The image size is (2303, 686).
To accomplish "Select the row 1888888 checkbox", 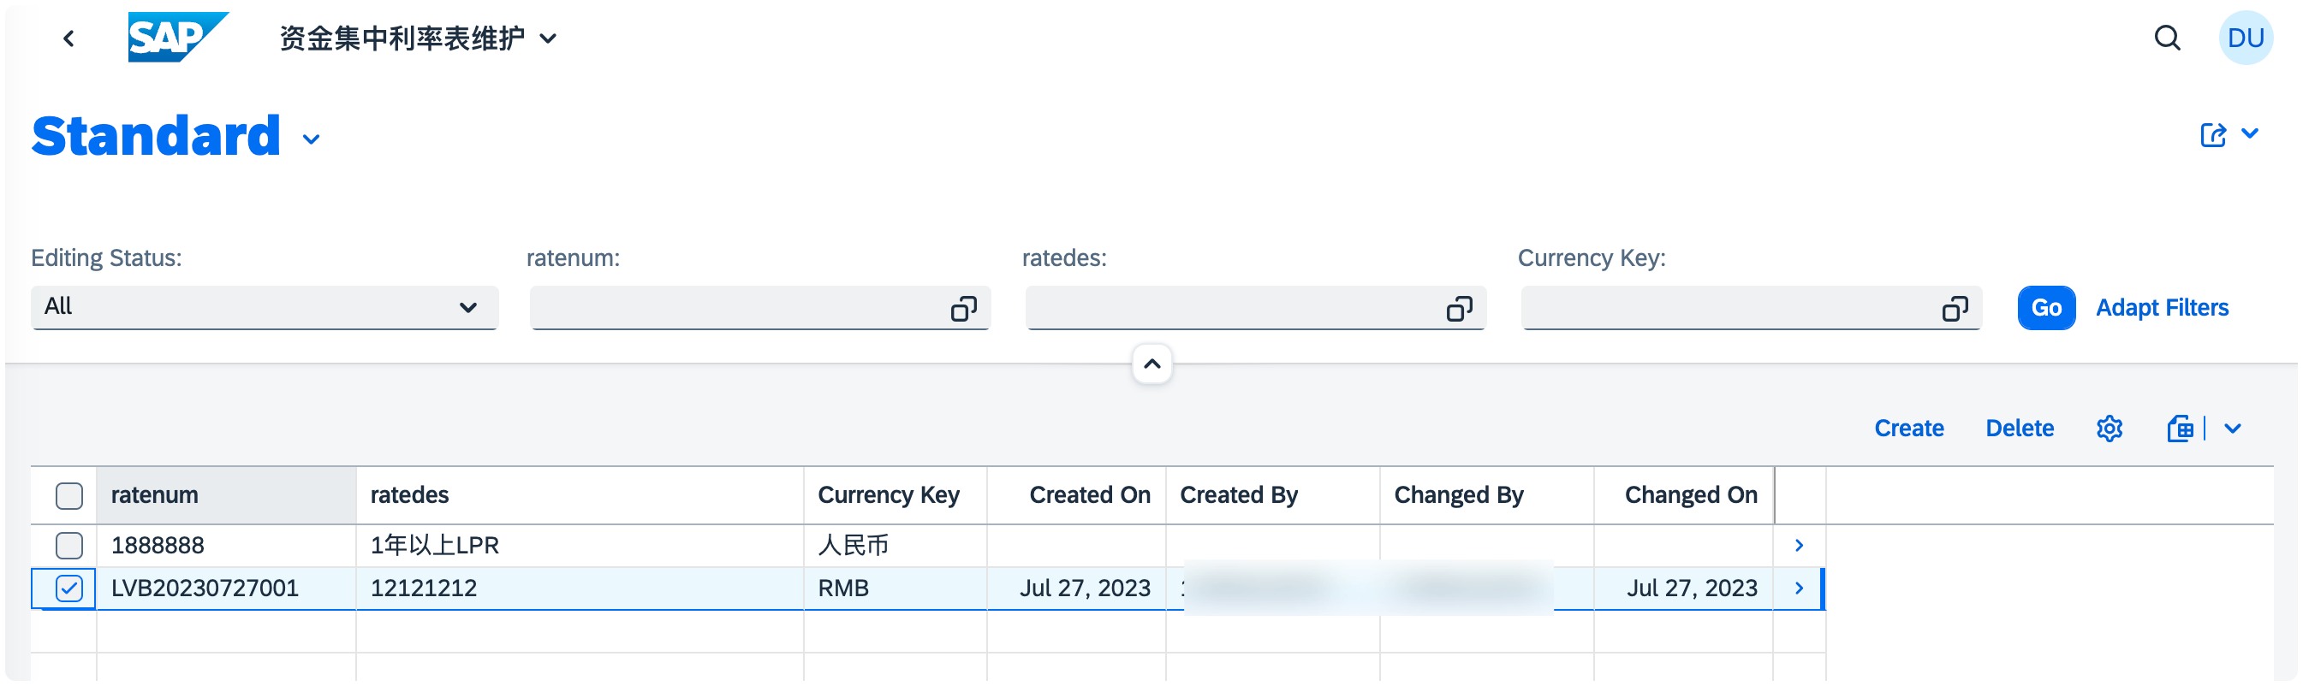I will coord(68,546).
